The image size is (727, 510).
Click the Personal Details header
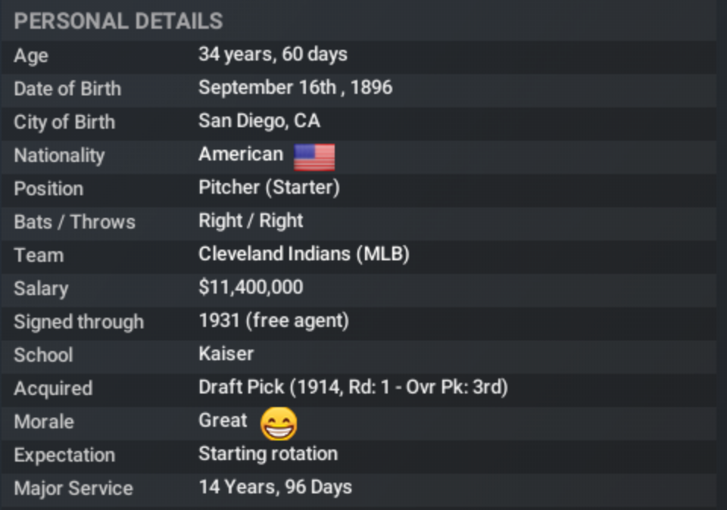(x=118, y=21)
